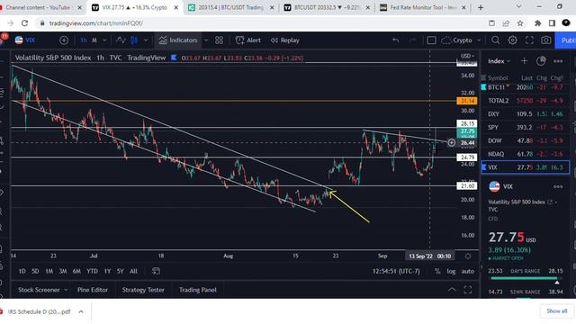Set range to 5D

35,271
